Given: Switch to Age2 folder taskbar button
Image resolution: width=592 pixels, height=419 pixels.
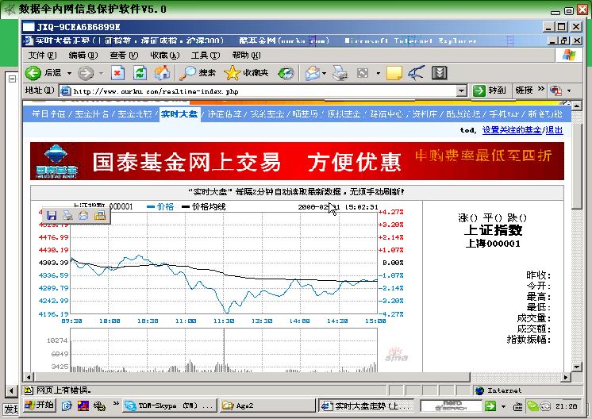Looking at the screenshot, I should pos(267,406).
